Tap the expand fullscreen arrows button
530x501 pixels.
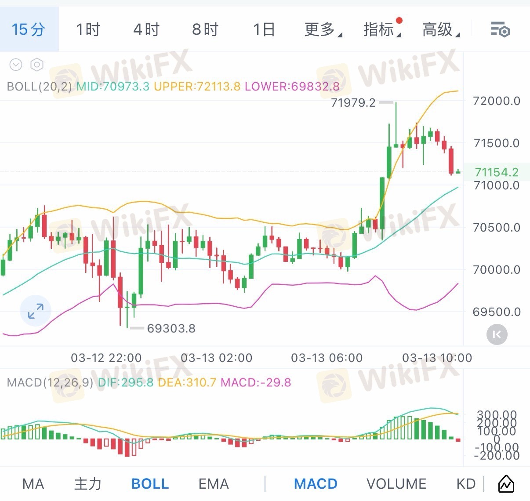tap(36, 311)
